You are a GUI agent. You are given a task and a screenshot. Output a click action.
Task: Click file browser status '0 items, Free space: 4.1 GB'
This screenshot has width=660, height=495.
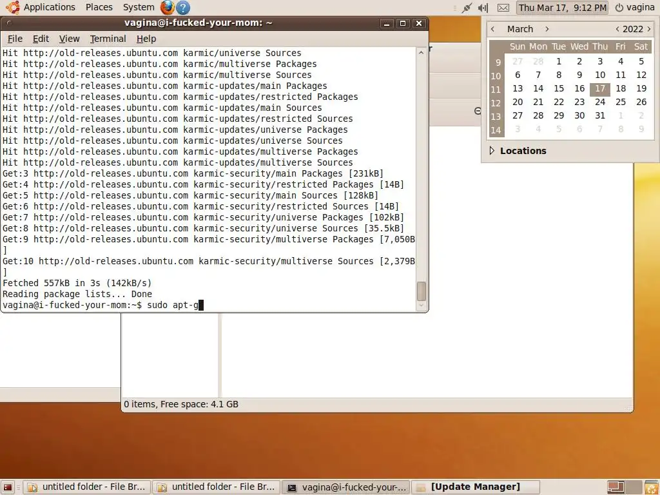coord(181,404)
